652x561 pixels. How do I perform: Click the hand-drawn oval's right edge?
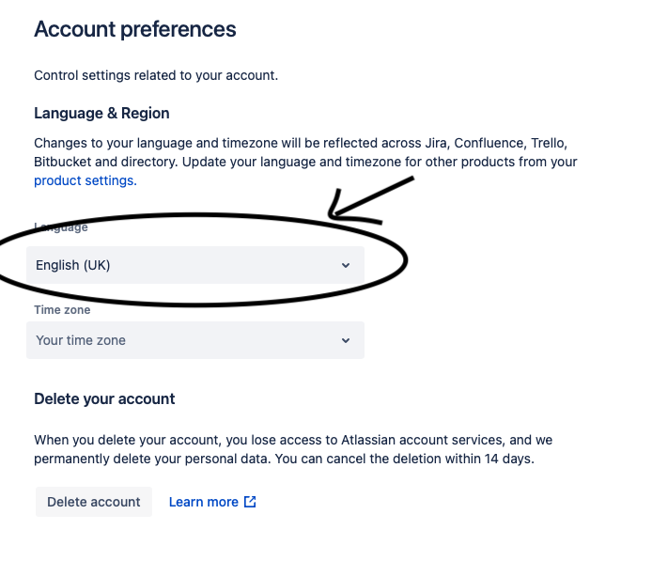(407, 258)
